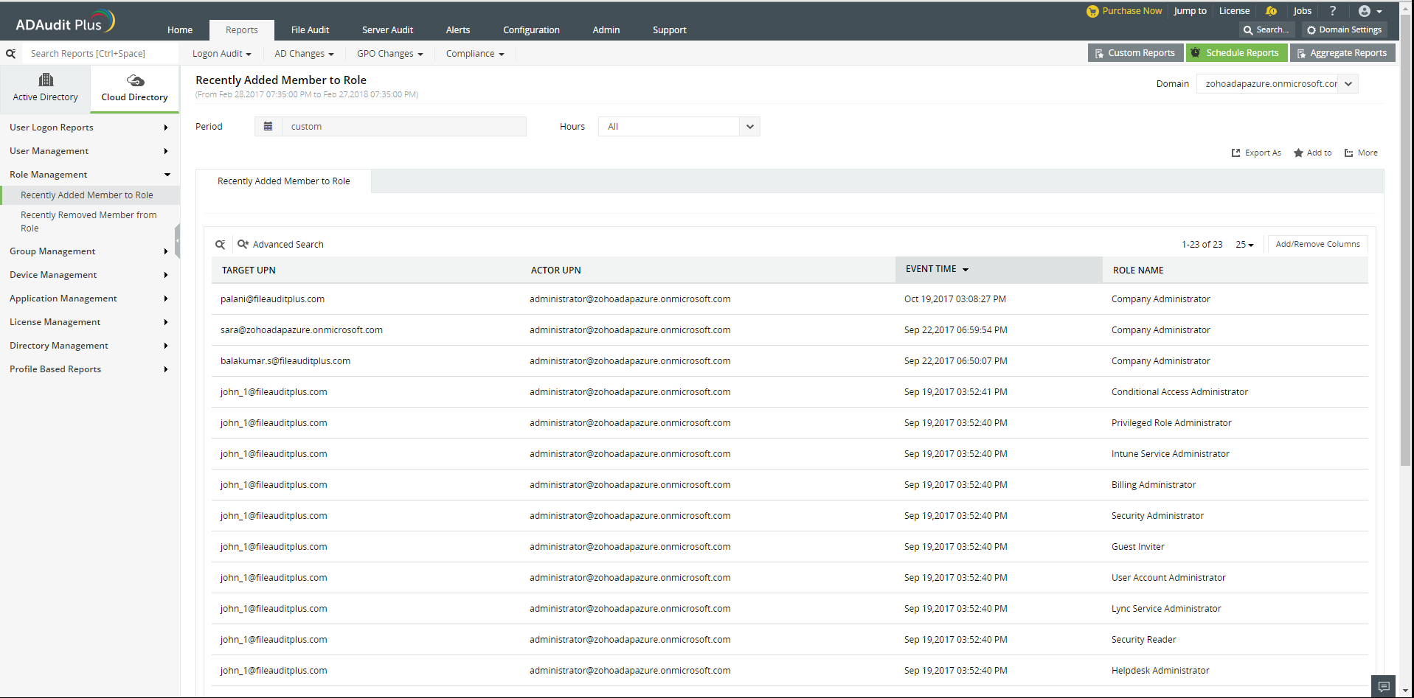Screen dimensions: 1414x698
Task: Click palani@fileauditplus.com target cell
Action: pyautogui.click(x=272, y=299)
